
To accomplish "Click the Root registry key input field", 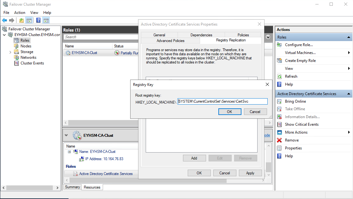I will (x=222, y=101).
